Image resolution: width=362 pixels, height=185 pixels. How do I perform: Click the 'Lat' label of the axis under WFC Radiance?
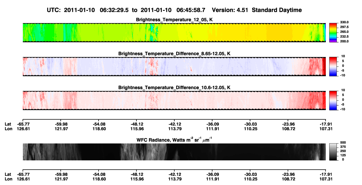[8, 174]
